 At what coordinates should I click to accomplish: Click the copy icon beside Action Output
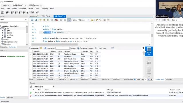coord(31,87)
